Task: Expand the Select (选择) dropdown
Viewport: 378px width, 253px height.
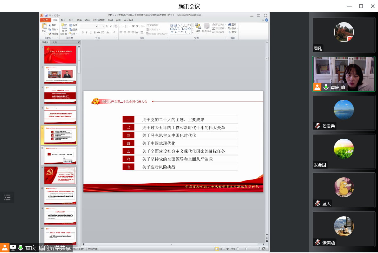Action: pyautogui.click(x=234, y=32)
